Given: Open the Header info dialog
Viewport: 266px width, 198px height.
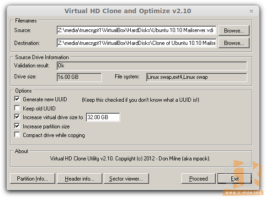Looking at the screenshot, I should coord(80,179).
